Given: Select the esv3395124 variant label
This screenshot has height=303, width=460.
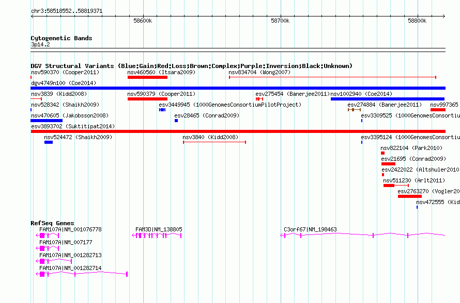Looking at the screenshot, I should 410,137.
